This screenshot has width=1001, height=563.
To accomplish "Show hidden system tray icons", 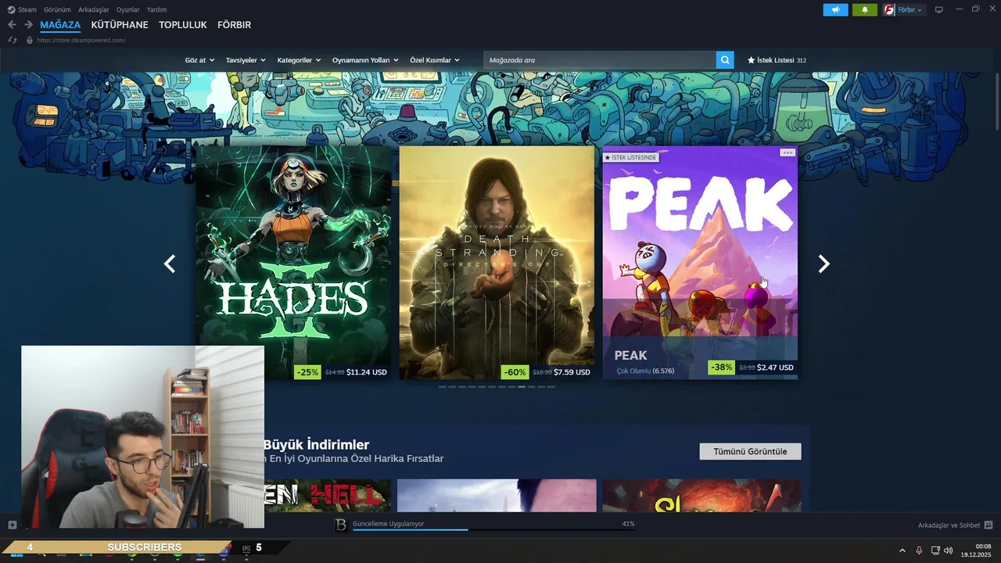I will (902, 550).
